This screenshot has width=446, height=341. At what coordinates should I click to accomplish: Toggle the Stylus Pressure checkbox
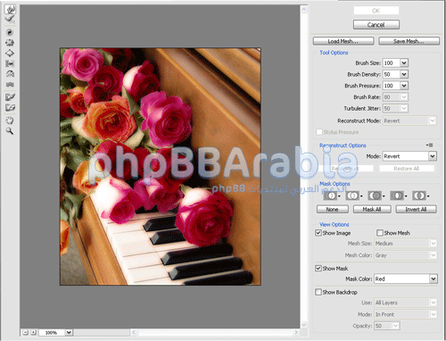coord(319,132)
